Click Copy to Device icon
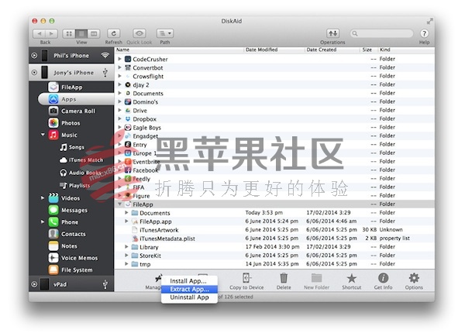Screen dimensions: 465x333 [x=246, y=278]
